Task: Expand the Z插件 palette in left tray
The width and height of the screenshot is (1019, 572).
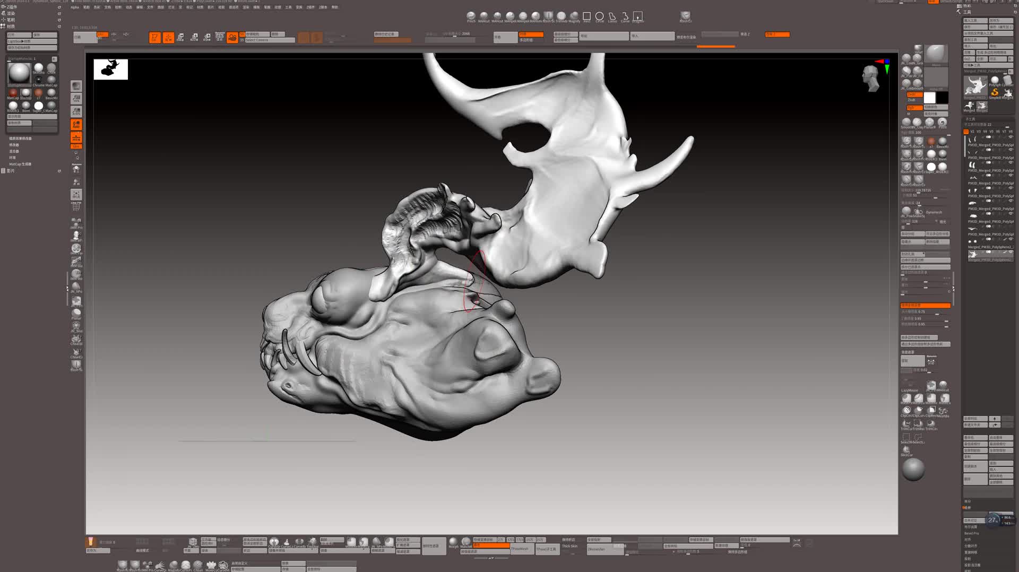Action: (12, 7)
